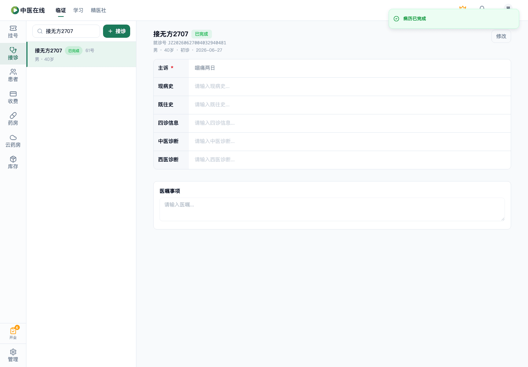Click the 61号 queue number
528x367 pixels.
pos(90,51)
